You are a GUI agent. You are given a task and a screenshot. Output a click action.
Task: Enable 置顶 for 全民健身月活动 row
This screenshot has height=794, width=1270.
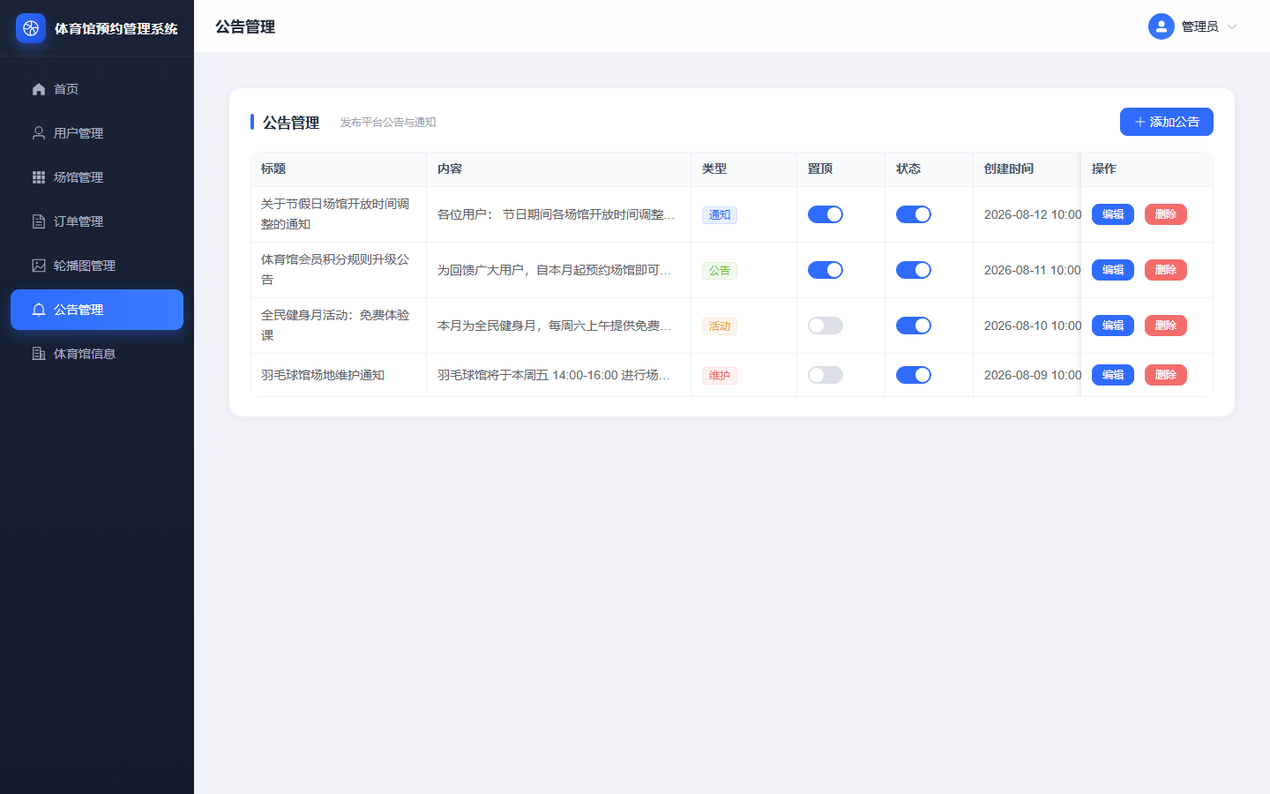[825, 326]
